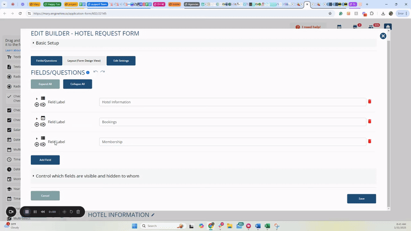Rewind the recording in recorder toolbar

point(43,212)
